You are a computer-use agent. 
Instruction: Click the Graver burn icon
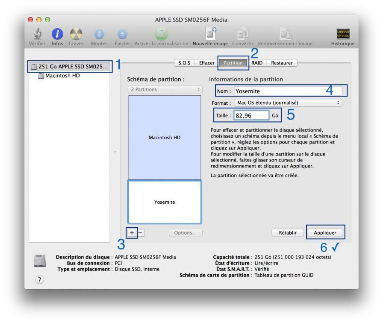76,34
